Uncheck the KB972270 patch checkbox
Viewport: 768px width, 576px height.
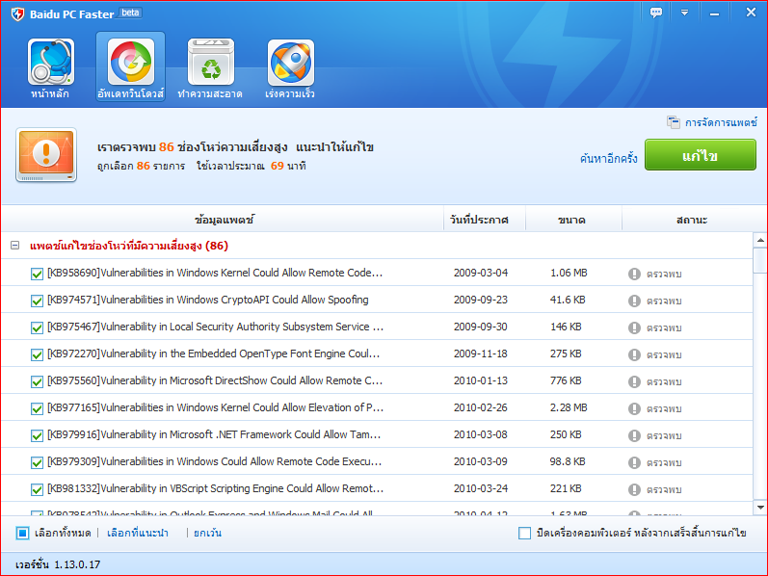coord(37,354)
